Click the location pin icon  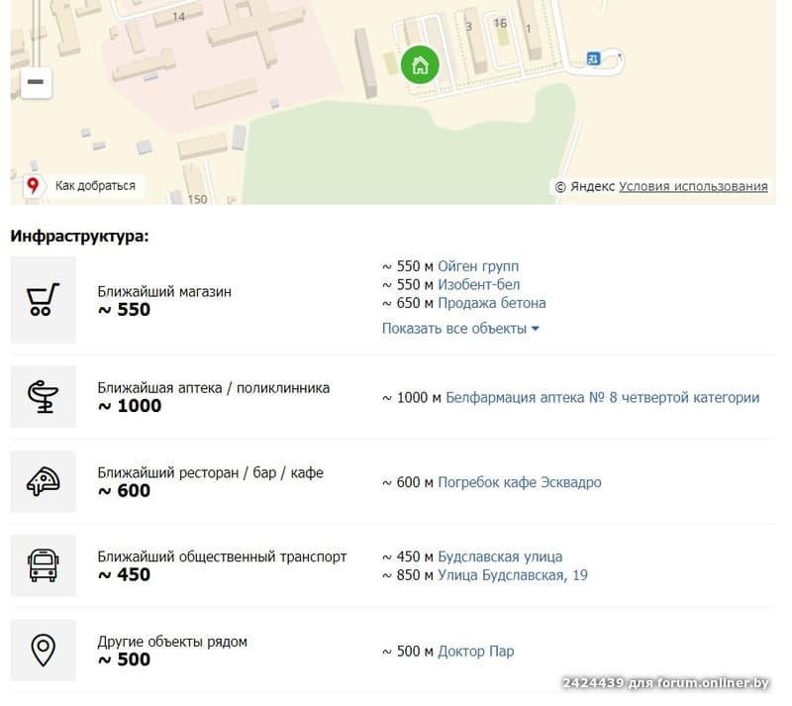44,651
